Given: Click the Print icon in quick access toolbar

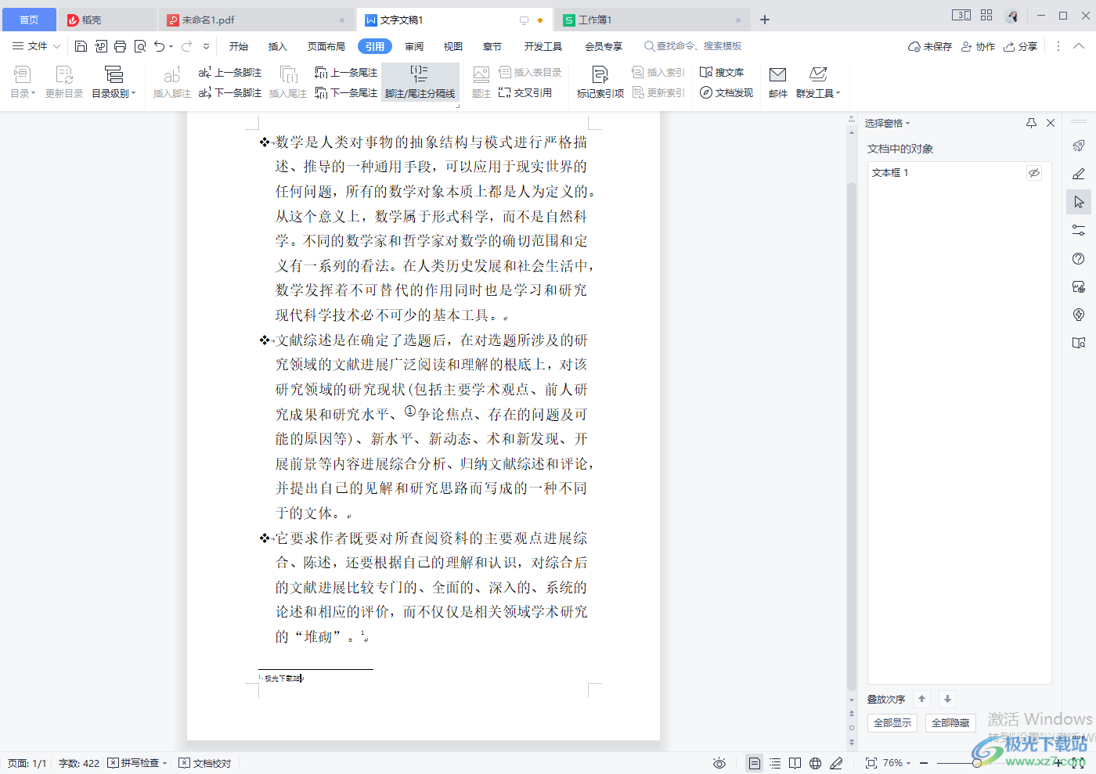Looking at the screenshot, I should point(120,46).
